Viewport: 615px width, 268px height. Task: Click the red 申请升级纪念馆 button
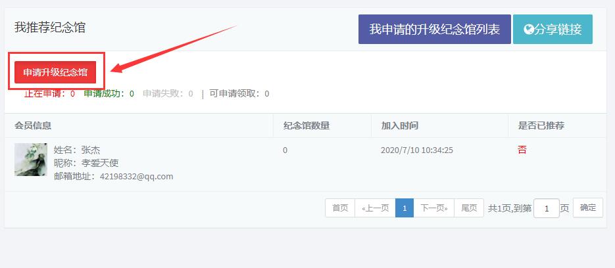55,72
